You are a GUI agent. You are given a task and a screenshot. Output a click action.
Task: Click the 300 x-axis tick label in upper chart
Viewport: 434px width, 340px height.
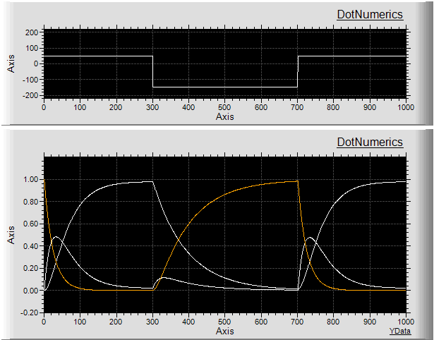(152, 107)
